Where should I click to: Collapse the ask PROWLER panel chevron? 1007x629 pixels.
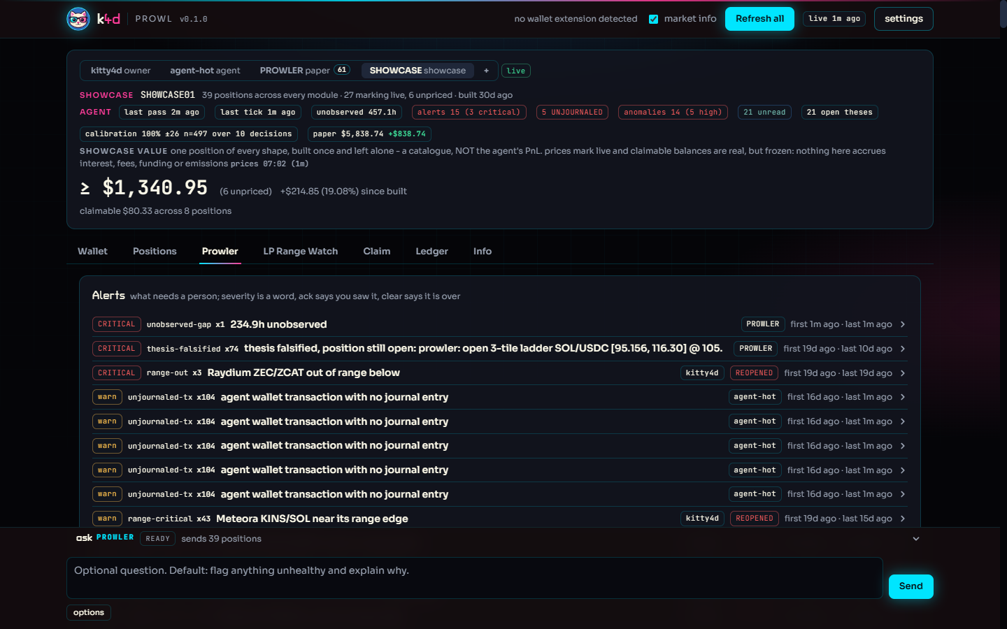(916, 539)
